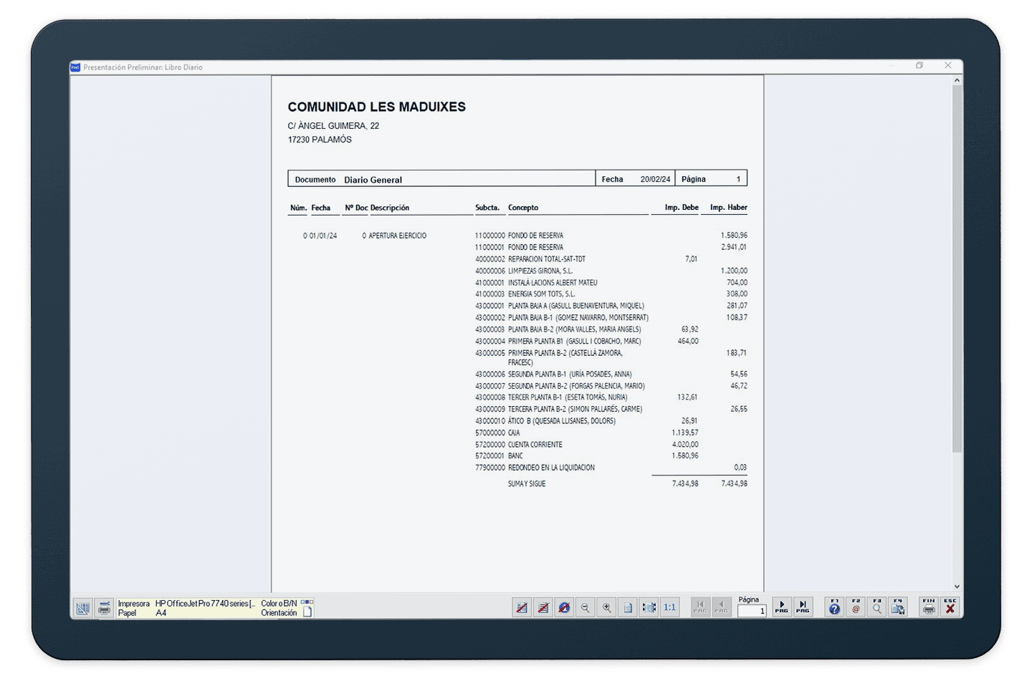Jump to the last page
The width and height of the screenshot is (1032, 681).
[x=803, y=607]
